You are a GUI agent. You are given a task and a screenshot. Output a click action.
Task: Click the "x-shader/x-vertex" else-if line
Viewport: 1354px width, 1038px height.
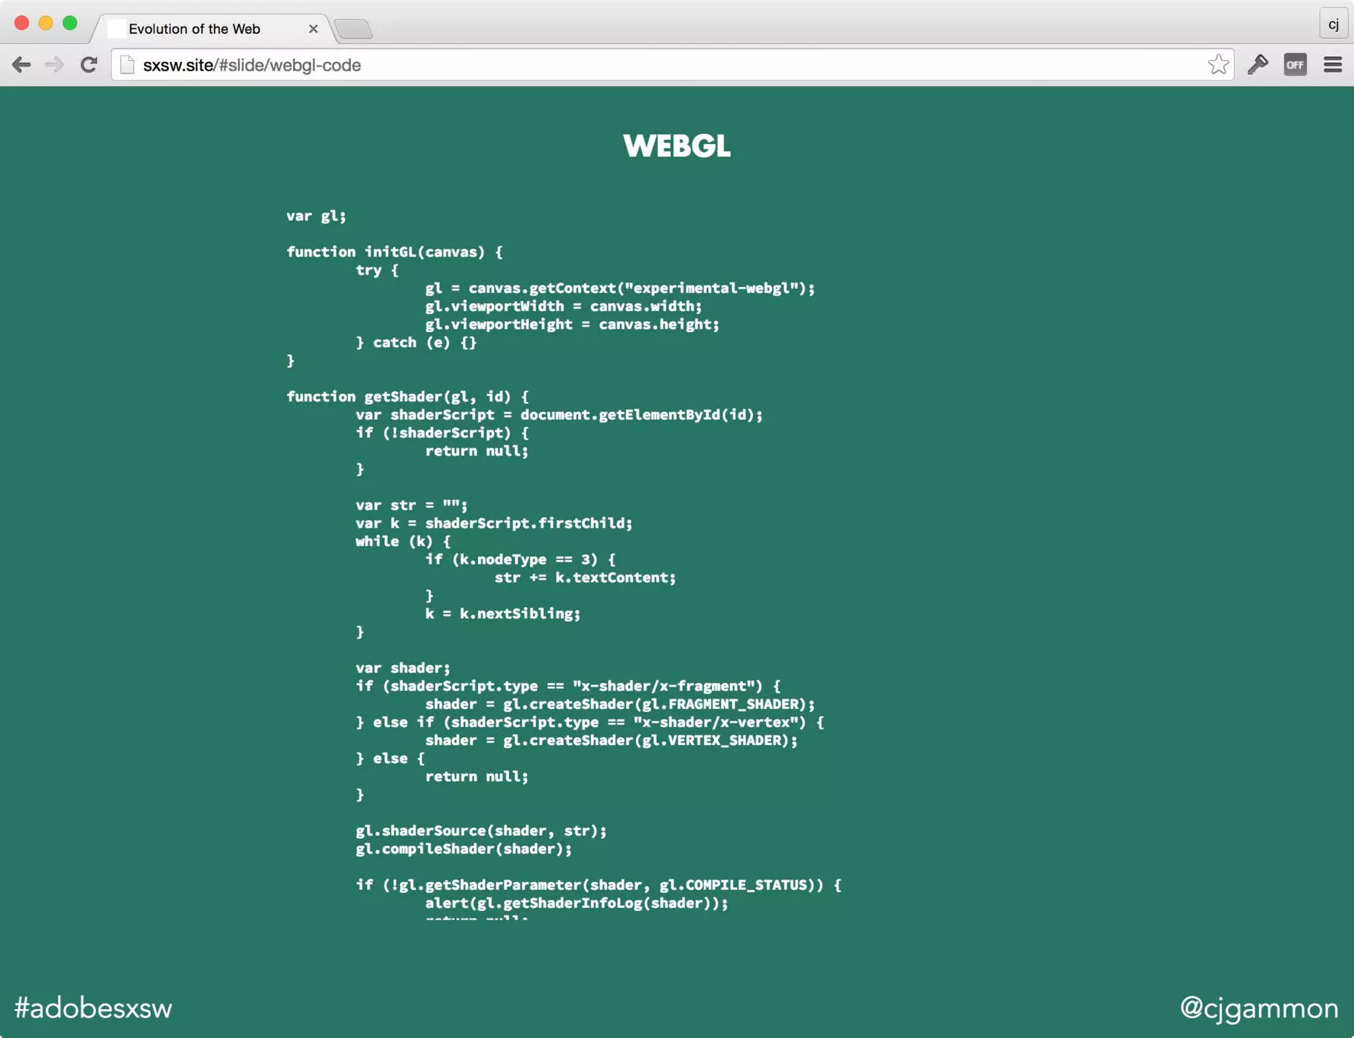point(590,723)
